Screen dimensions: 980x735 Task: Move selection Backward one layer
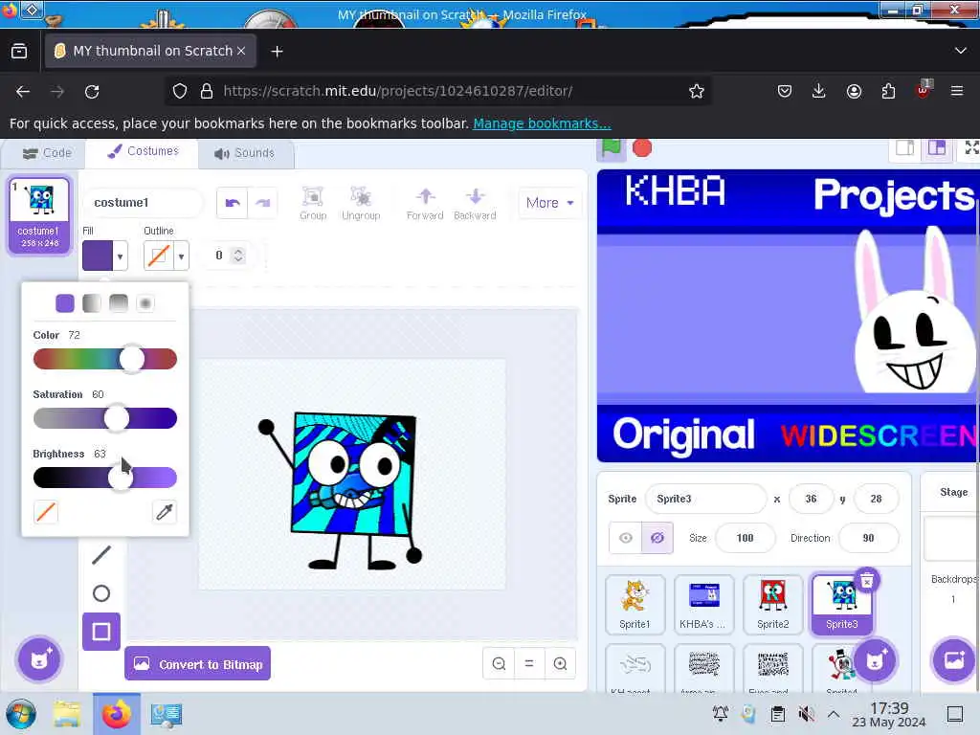tap(475, 203)
